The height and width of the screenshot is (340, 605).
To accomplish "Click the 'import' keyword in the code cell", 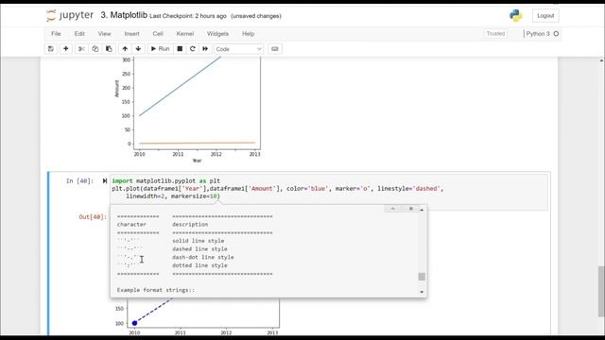I will (x=122, y=180).
